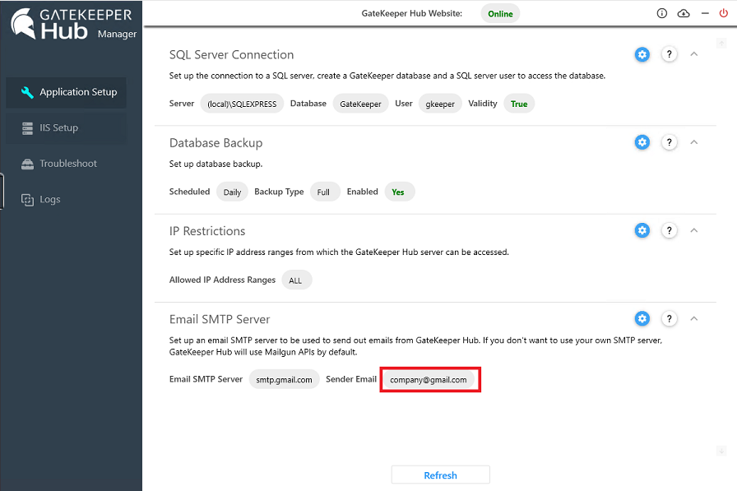Viewport: 737px width, 491px height.
Task: Open the SQL Server Connection settings gear
Action: point(642,54)
